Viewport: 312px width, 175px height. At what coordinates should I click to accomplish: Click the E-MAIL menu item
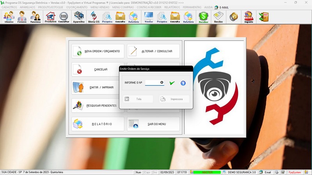click(222, 7)
